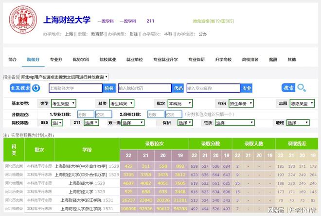The height and width of the screenshot is (216, 321).
Task: Click the magnifying glass search icon
Action: pyautogui.click(x=302, y=88)
